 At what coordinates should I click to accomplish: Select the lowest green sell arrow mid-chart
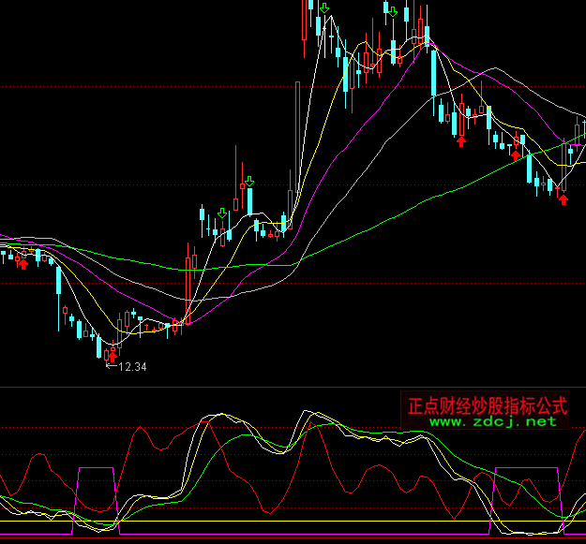point(222,213)
